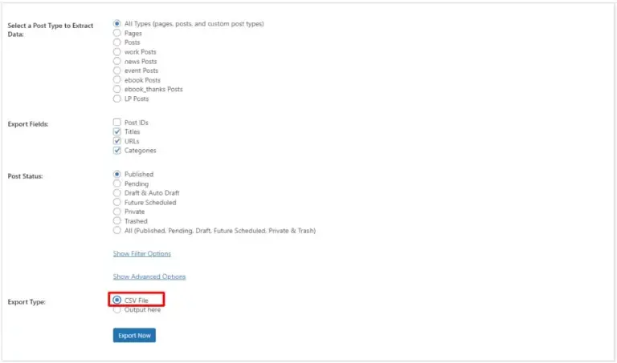This screenshot has height=363, width=617.
Task: Select Draft & Auto Draft status
Action: 117,193
